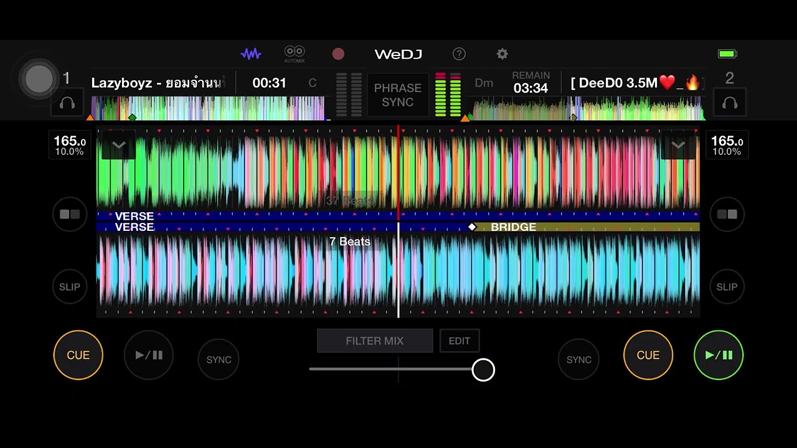Play or pause deck 2

[719, 355]
